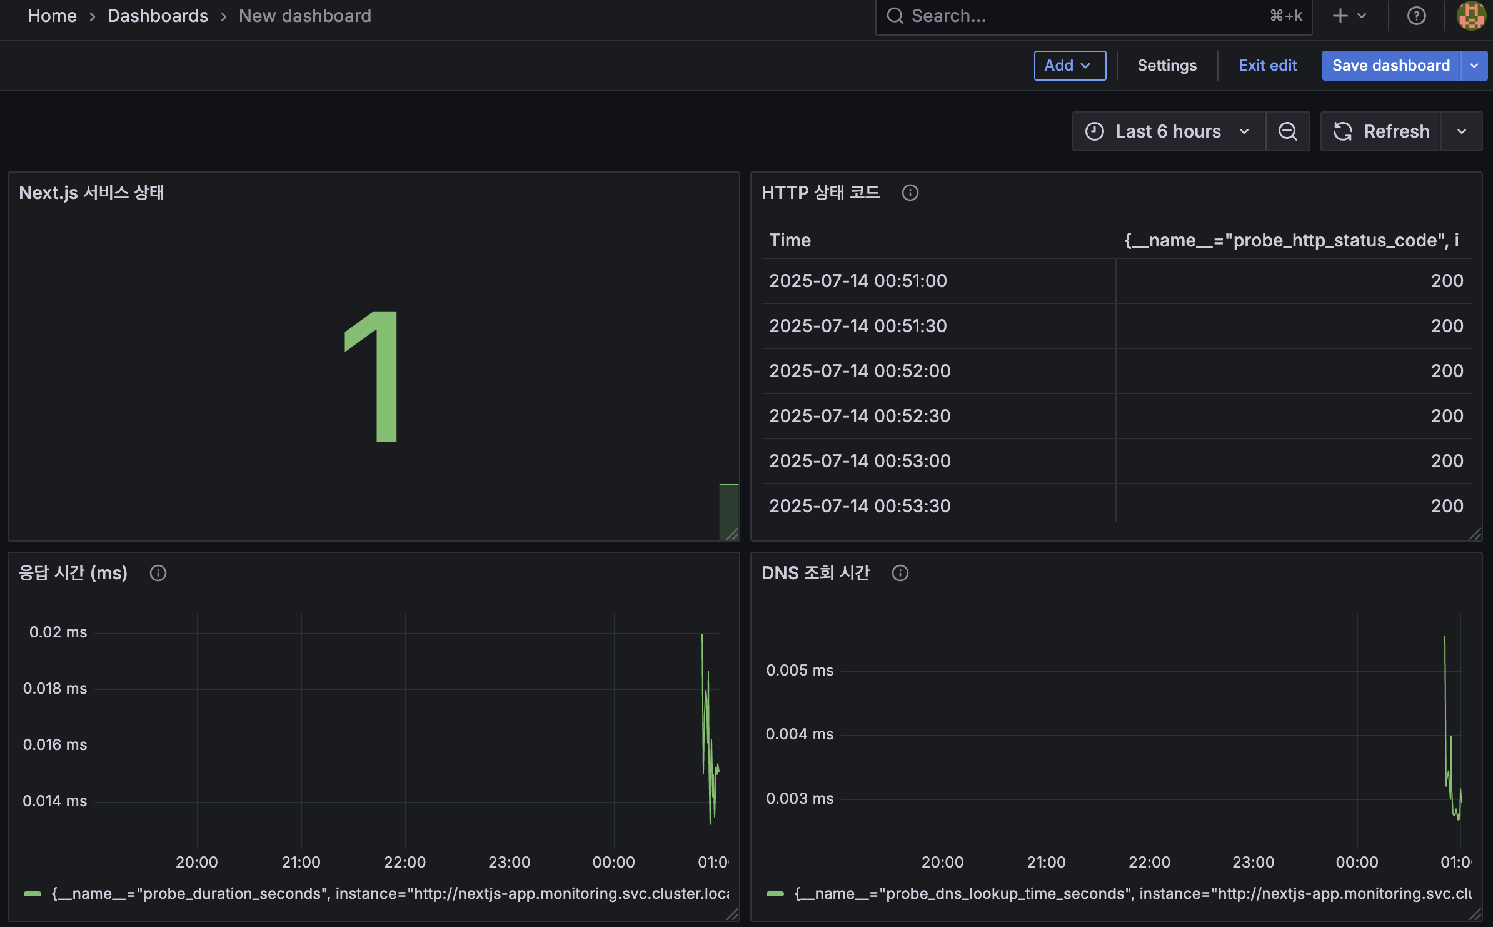The image size is (1493, 927).
Task: Toggle the probe_duration_seconds legend series
Action: [x=188, y=893]
